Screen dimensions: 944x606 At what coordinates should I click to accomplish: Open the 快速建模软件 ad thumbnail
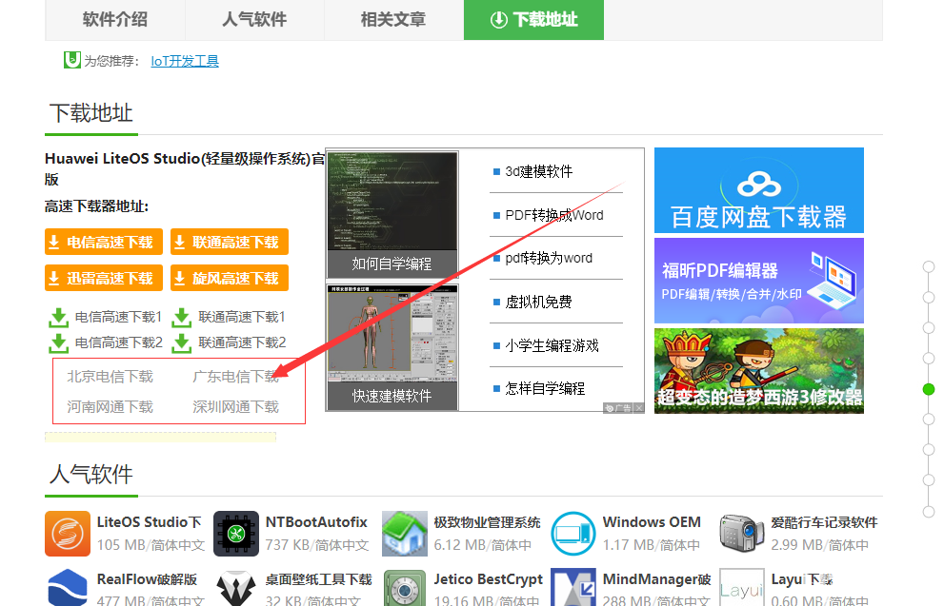[392, 347]
